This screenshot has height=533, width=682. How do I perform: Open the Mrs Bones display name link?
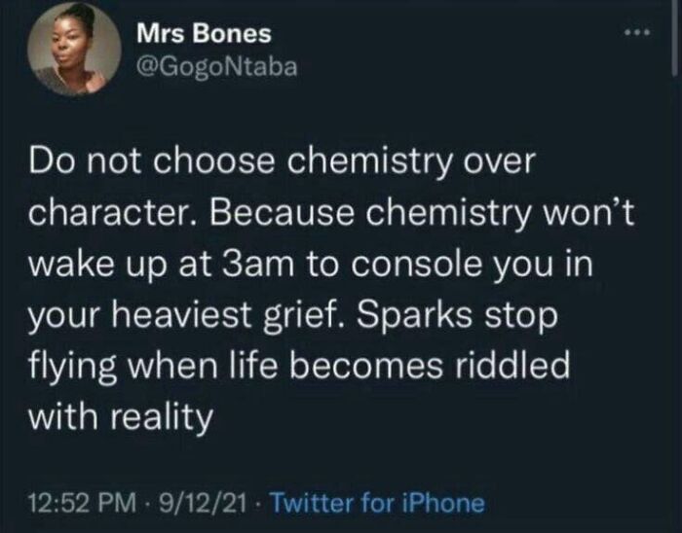(x=204, y=34)
